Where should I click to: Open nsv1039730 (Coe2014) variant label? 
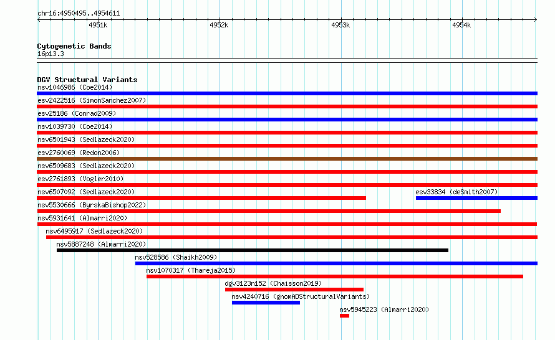pyautogui.click(x=75, y=126)
